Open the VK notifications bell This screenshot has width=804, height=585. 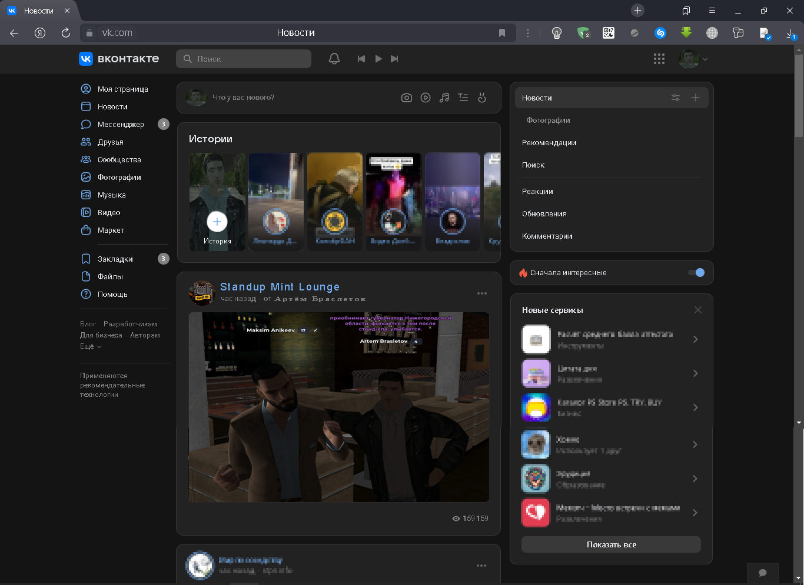coord(334,59)
